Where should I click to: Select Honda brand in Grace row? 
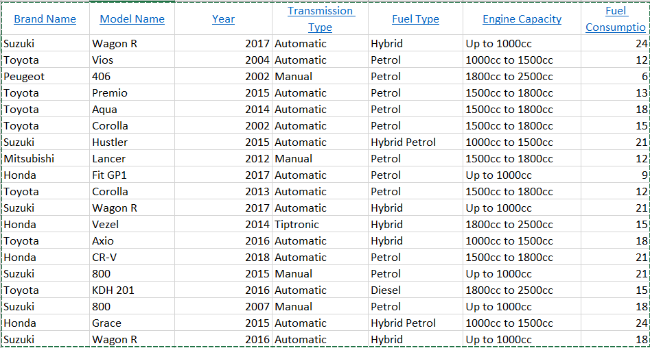tap(45, 323)
